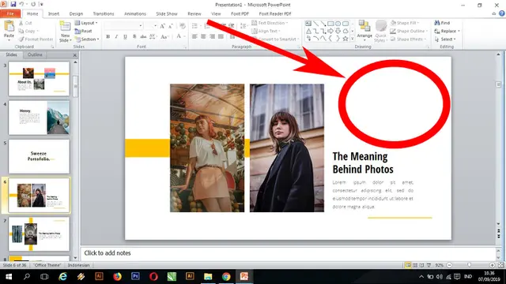506x284 pixels.
Task: Toggle text Shadow formatting
Action: point(134,37)
